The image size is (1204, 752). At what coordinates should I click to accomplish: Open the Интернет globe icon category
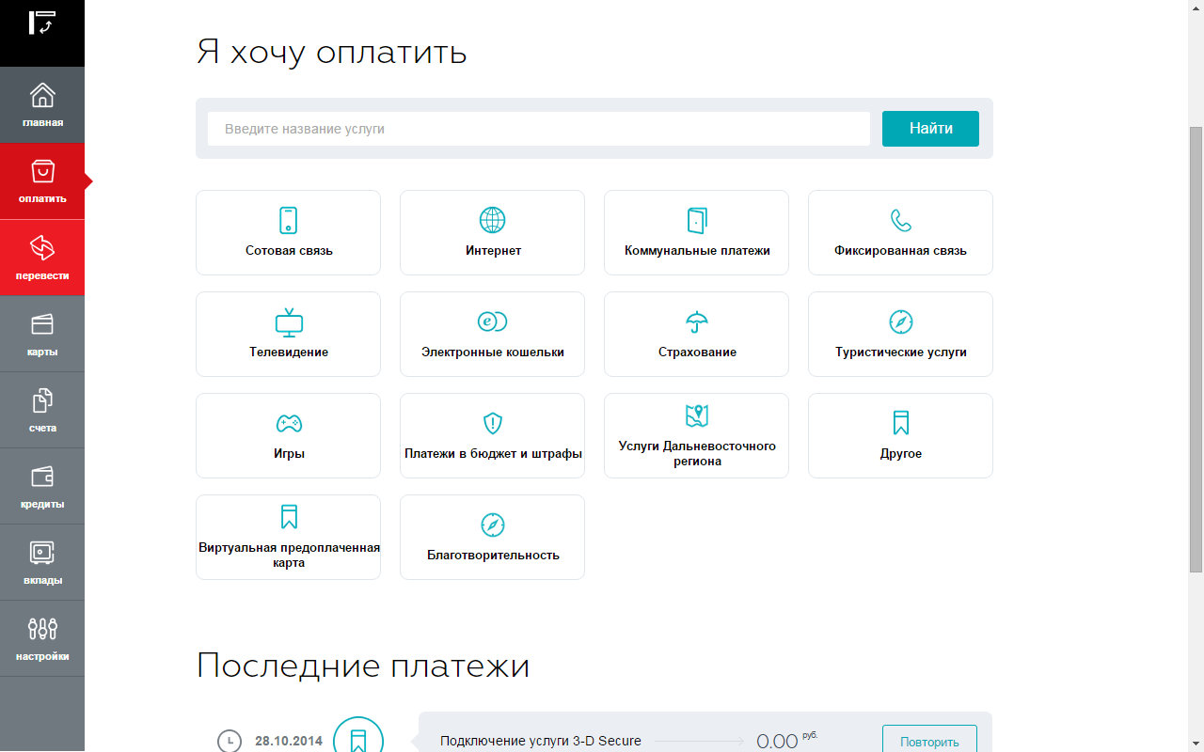pos(493,221)
